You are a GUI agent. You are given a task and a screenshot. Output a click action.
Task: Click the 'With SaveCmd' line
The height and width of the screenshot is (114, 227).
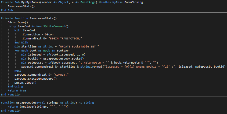[x=25, y=31]
